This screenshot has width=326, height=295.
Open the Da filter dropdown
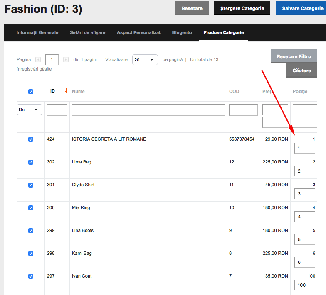[29, 110]
